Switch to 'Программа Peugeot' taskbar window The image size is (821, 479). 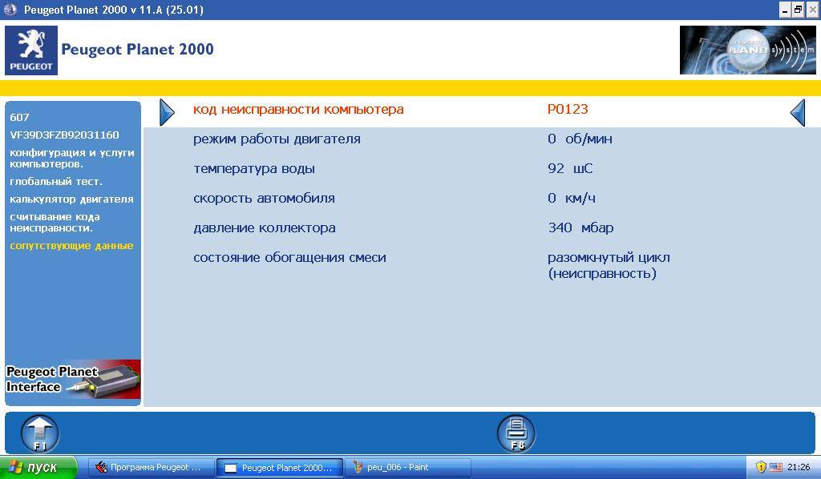point(150,468)
